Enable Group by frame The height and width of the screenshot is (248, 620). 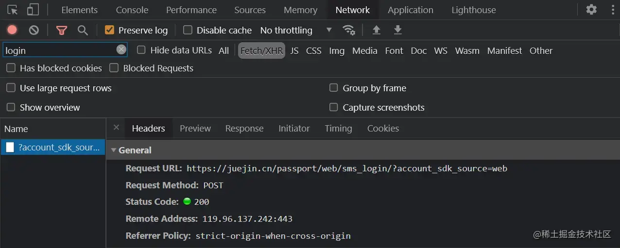(333, 88)
